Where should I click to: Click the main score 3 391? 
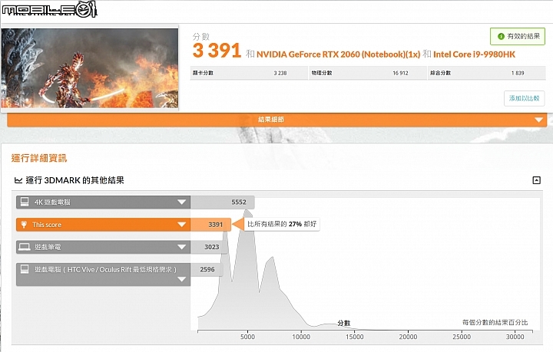point(217,51)
